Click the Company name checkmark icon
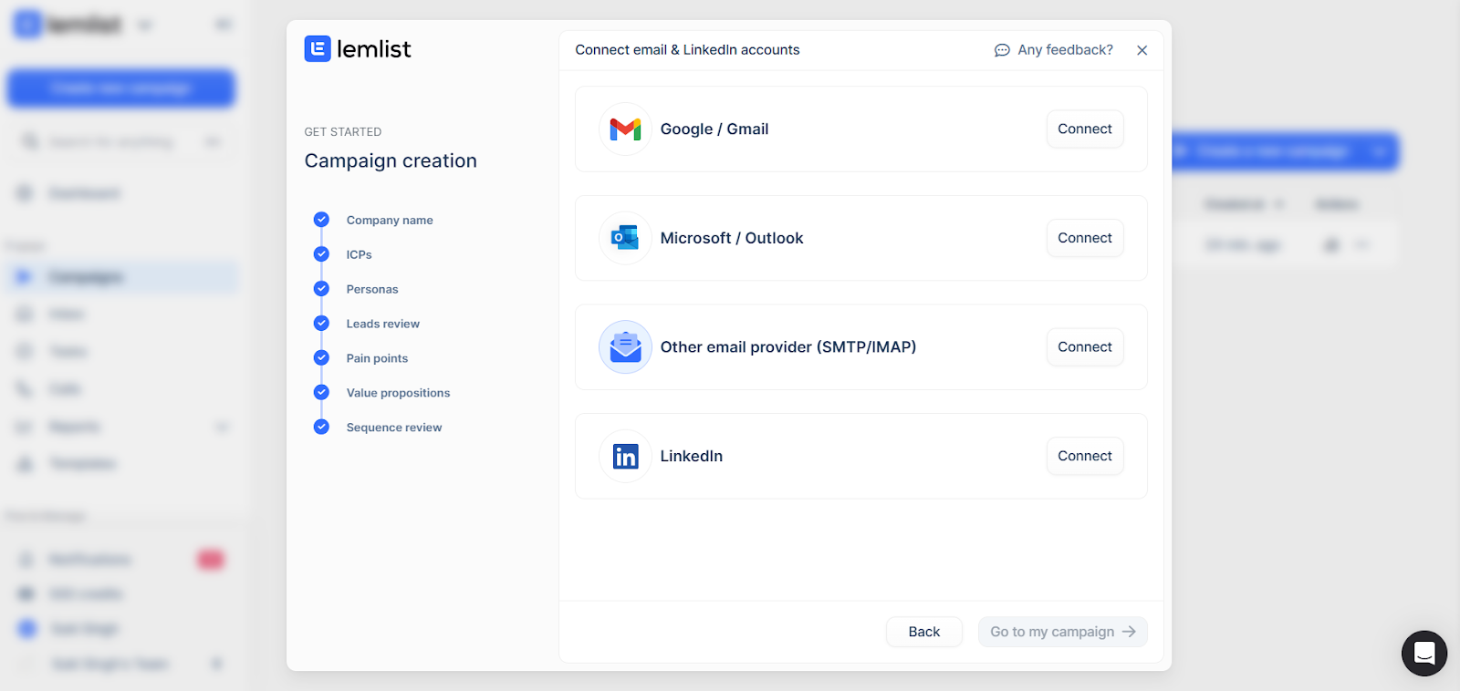This screenshot has height=691, width=1460. click(321, 220)
